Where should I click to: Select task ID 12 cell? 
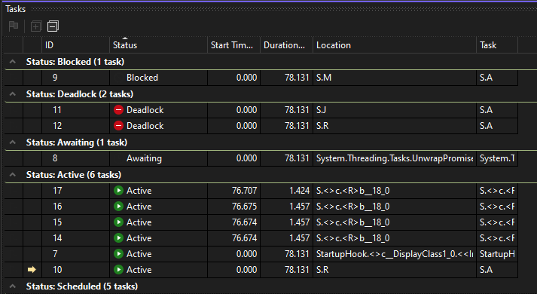coord(75,126)
